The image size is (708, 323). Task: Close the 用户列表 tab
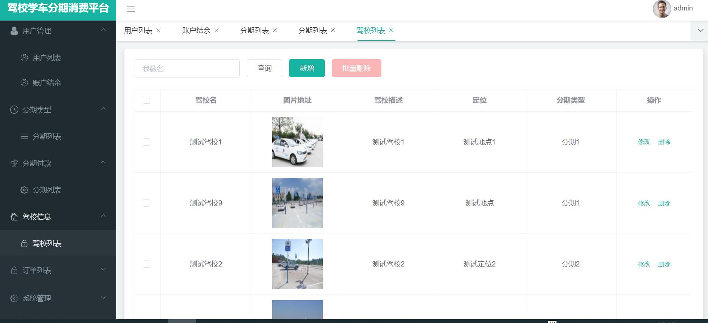[x=158, y=30]
